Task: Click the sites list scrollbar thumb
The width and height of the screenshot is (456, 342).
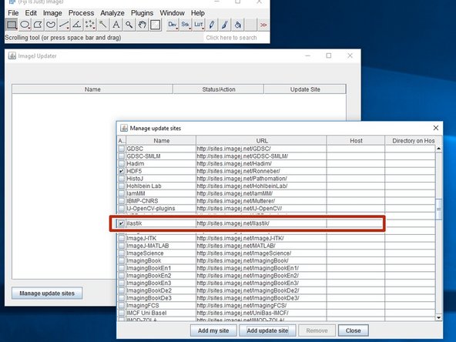Action: coord(438,209)
